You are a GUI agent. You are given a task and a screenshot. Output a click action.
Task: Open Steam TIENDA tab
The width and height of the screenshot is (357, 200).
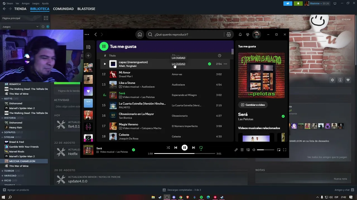coord(20,9)
